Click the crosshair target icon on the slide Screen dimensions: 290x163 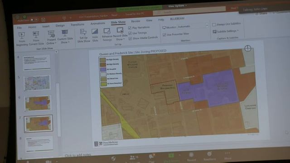(x=248, y=48)
